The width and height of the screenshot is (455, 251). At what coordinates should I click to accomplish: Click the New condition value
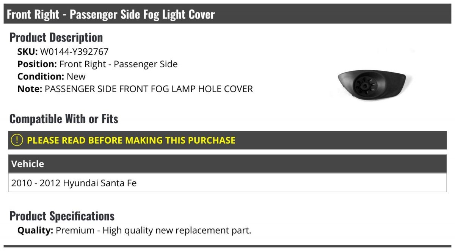76,77
